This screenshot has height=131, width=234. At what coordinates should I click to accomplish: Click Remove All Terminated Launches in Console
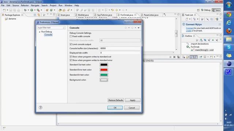178,57
